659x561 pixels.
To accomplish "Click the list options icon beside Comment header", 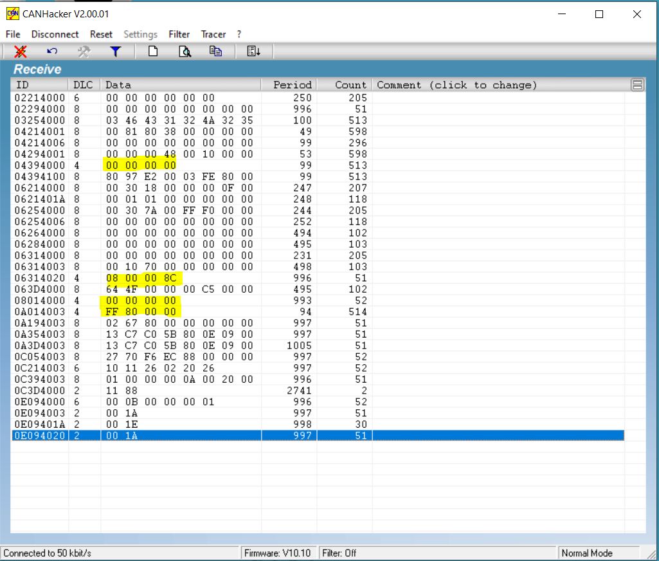I will click(x=637, y=85).
